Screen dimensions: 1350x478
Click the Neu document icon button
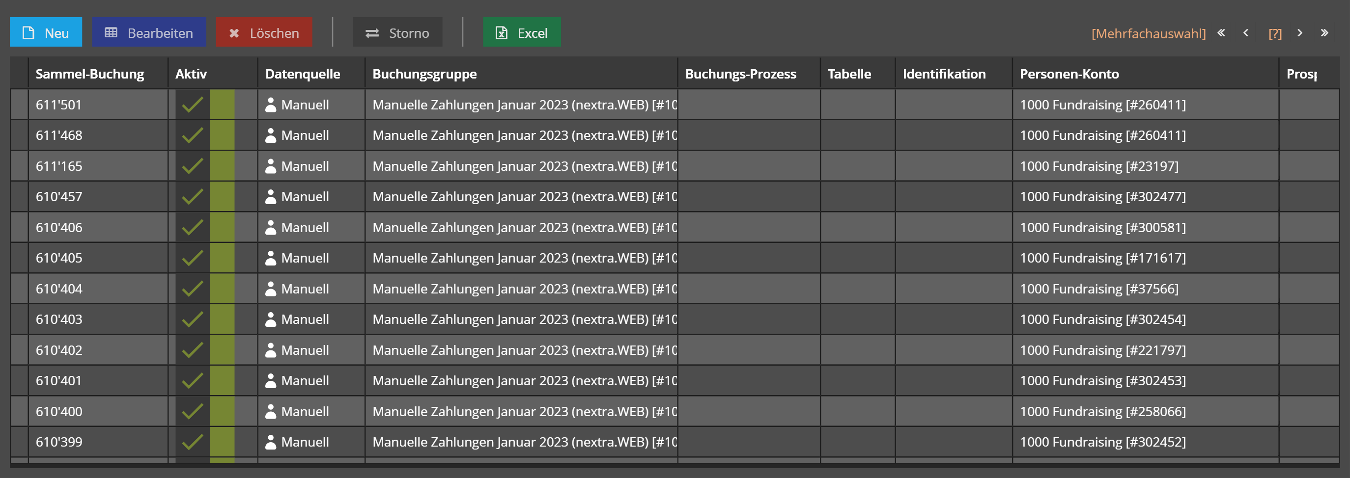[x=29, y=33]
